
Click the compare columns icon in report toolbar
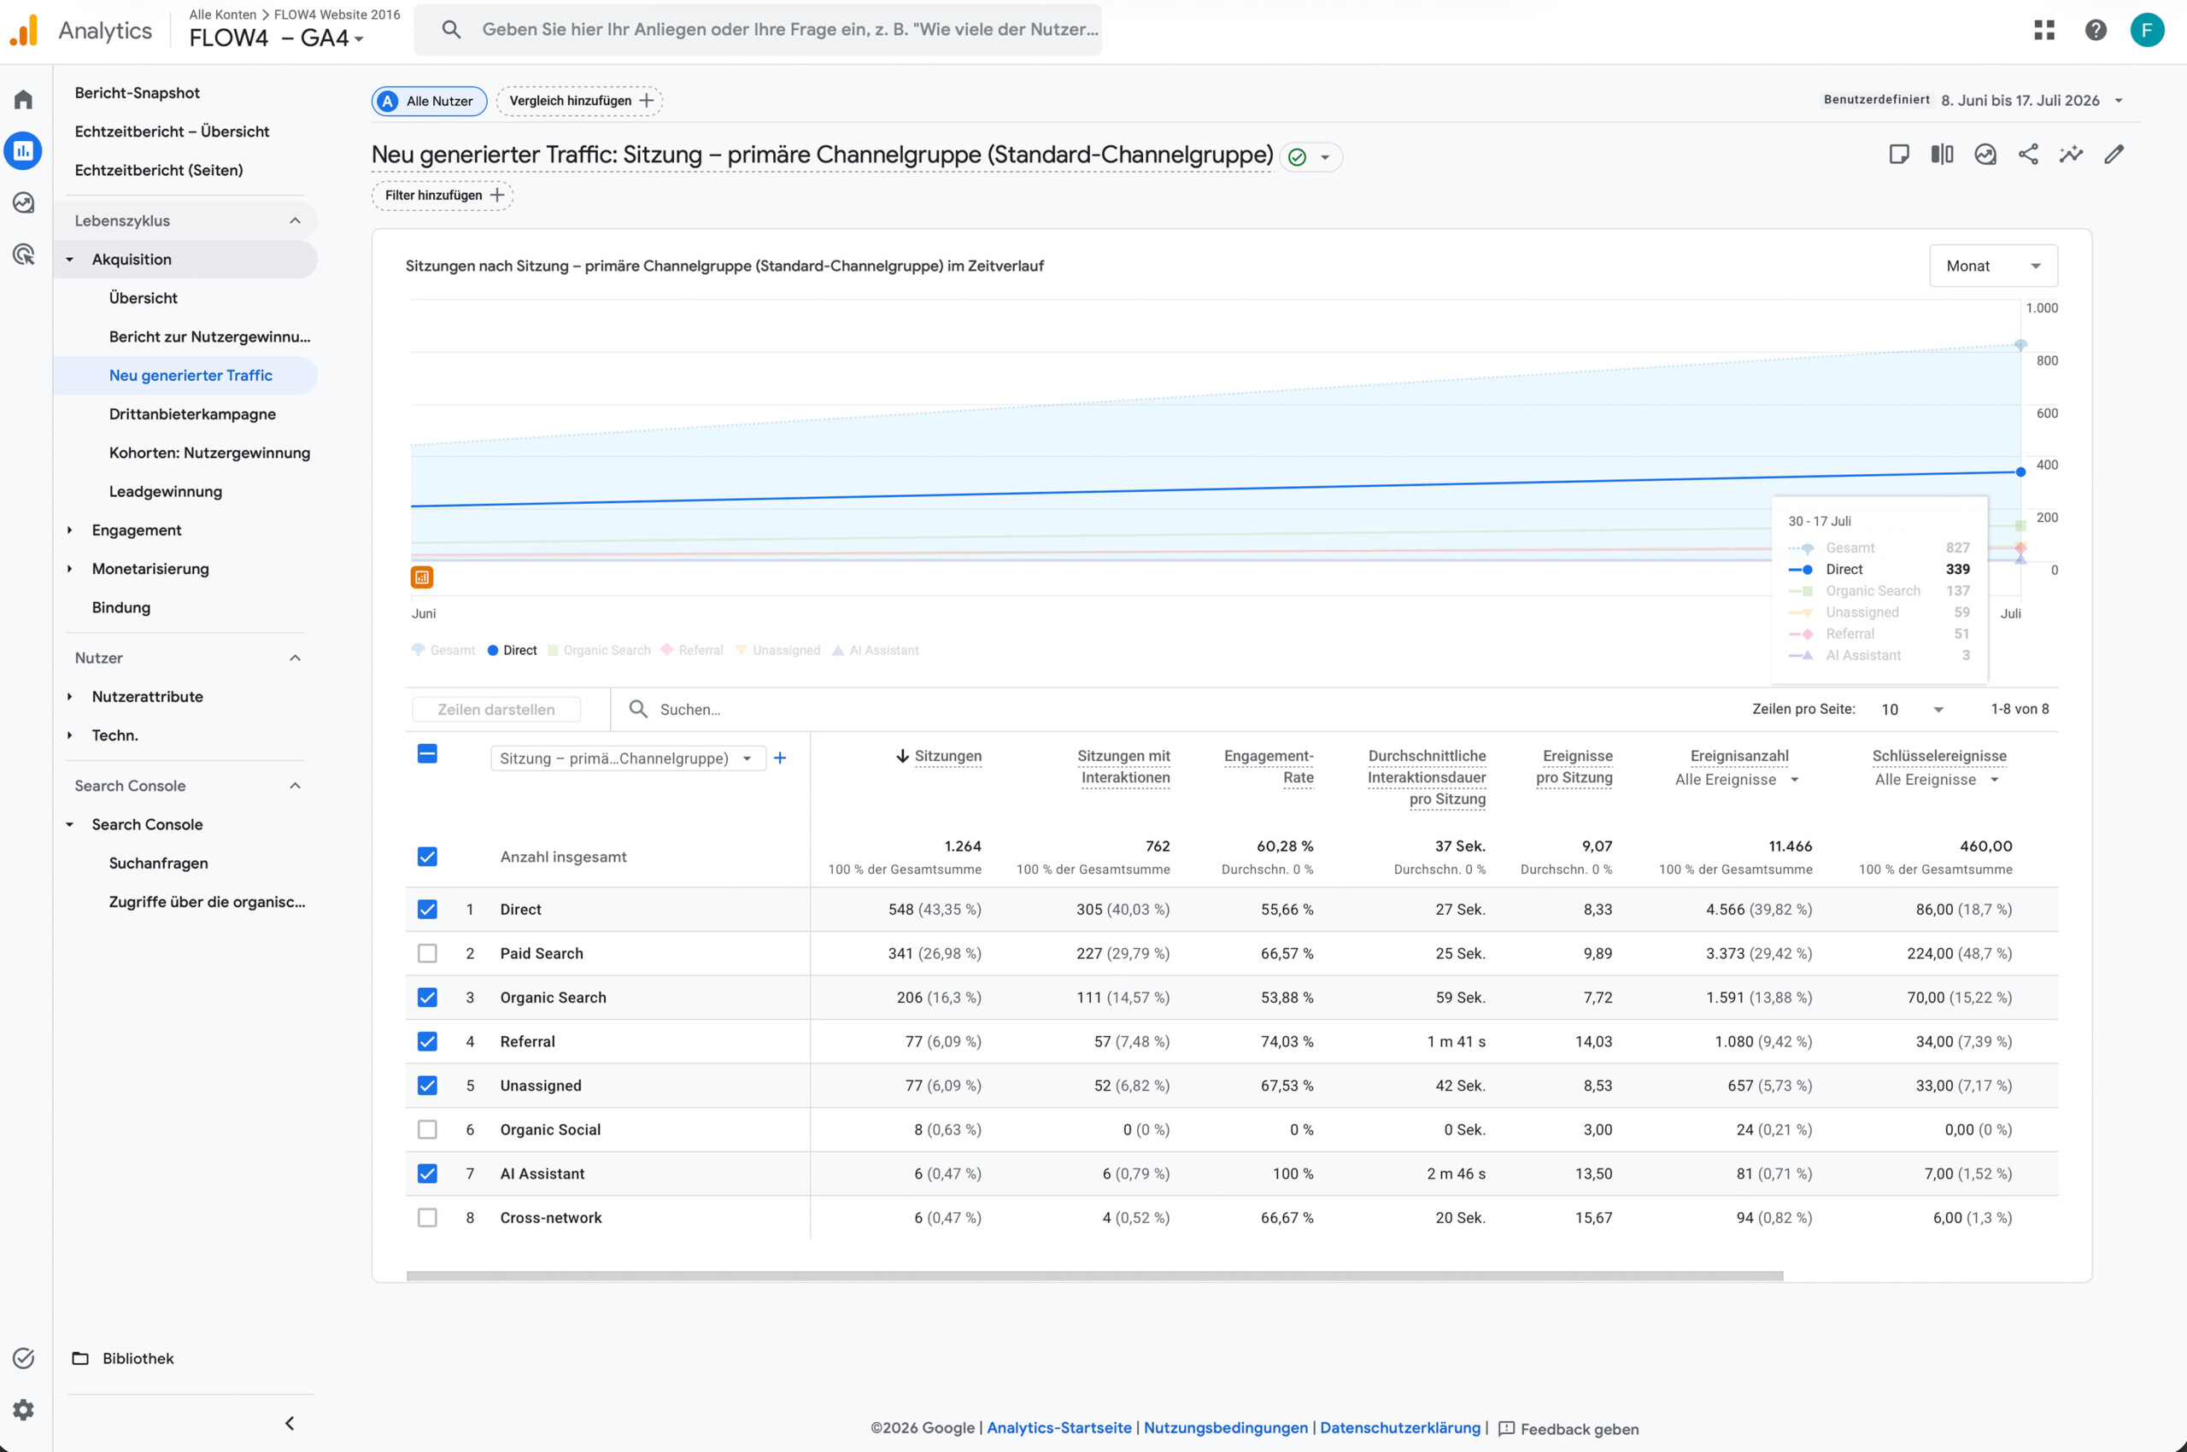[x=1942, y=155]
